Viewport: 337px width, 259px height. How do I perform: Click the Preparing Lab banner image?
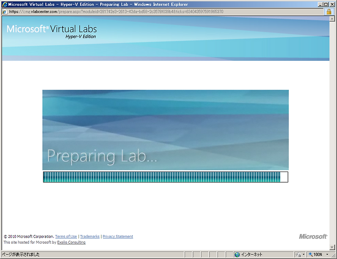pos(166,130)
